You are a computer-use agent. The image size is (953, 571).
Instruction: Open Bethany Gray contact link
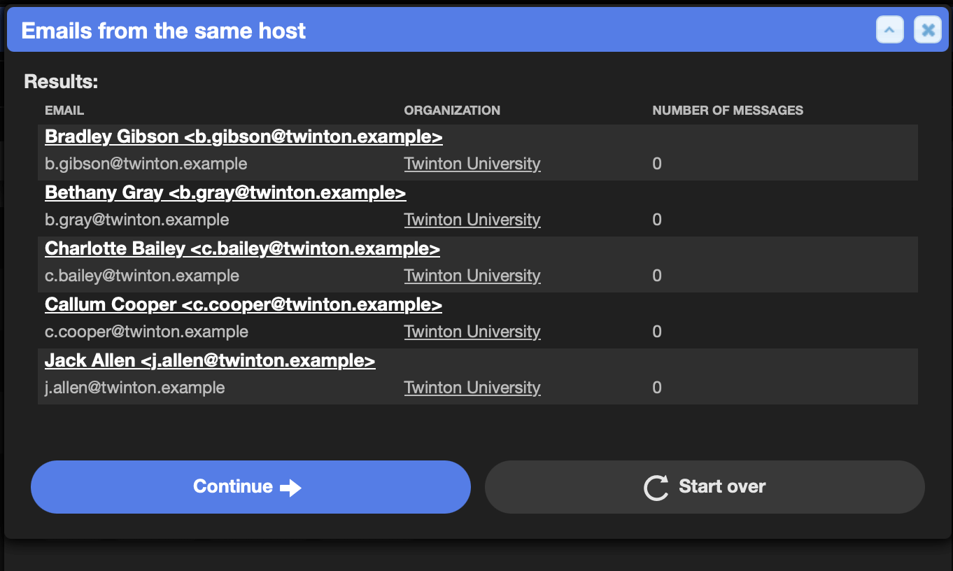225,192
